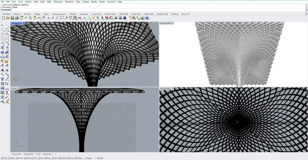Image resolution: width=308 pixels, height=160 pixels.
Task: Switch to the Render Tools tab
Action: tap(162, 14)
